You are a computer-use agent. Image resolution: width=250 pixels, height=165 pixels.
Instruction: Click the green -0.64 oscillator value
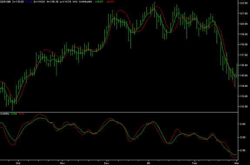[14, 114]
